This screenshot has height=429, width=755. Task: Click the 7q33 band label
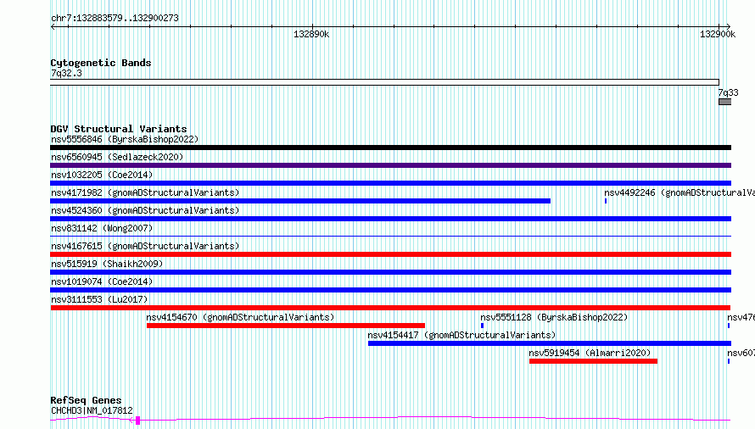pyautogui.click(x=728, y=92)
